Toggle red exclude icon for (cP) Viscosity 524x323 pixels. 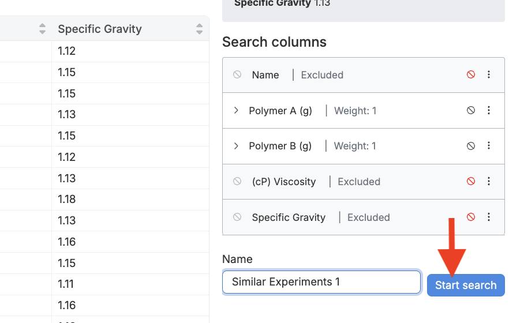471,182
